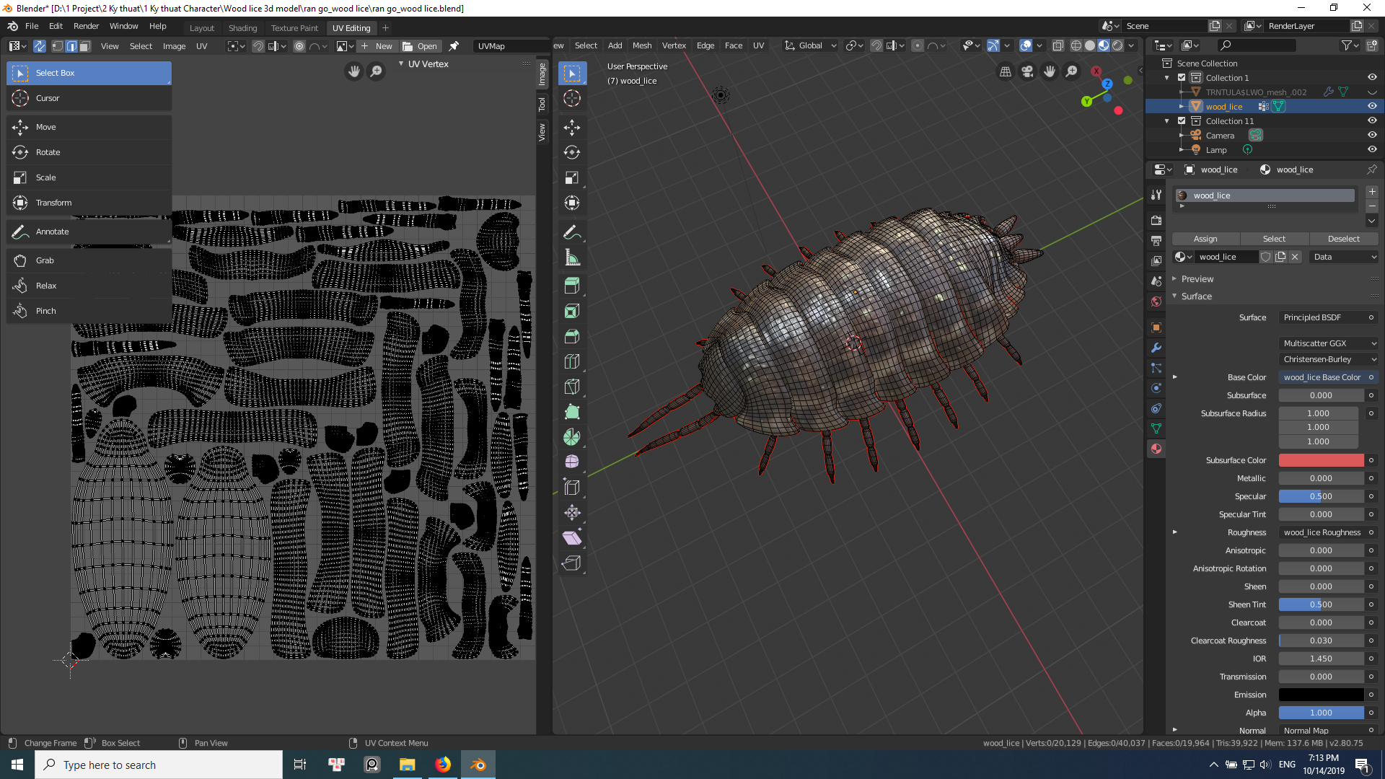The width and height of the screenshot is (1385, 779).
Task: Enable the proportional editing snap magnet icon
Action: pyautogui.click(x=877, y=45)
